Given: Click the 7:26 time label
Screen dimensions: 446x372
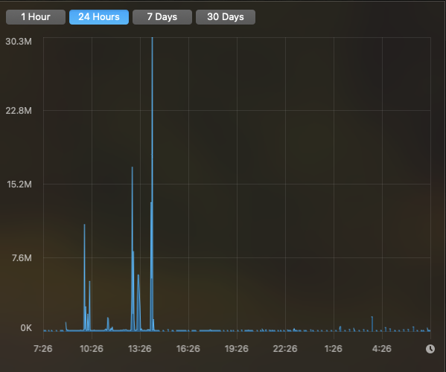Looking at the screenshot, I should [x=43, y=349].
